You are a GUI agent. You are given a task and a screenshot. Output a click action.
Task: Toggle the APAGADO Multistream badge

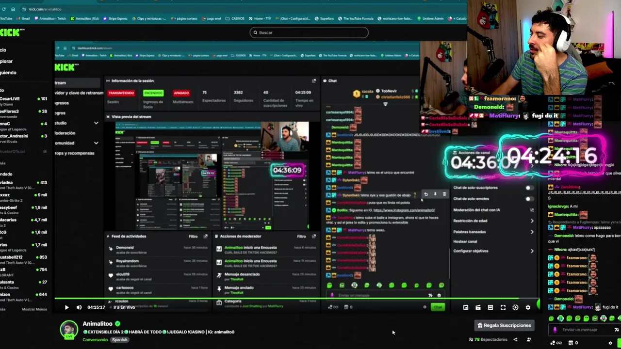click(x=181, y=93)
